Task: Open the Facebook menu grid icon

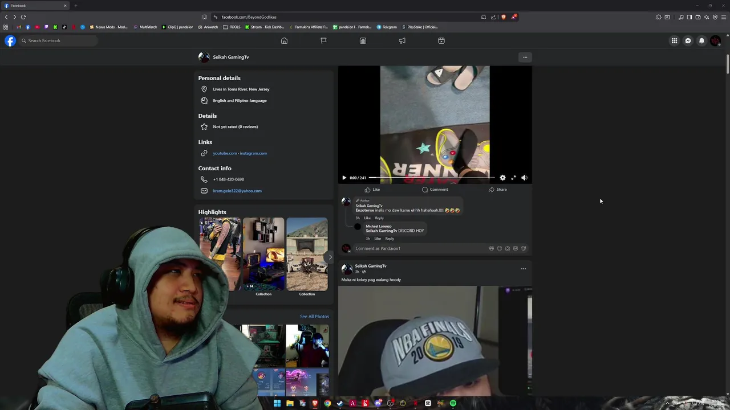Action: (674, 41)
